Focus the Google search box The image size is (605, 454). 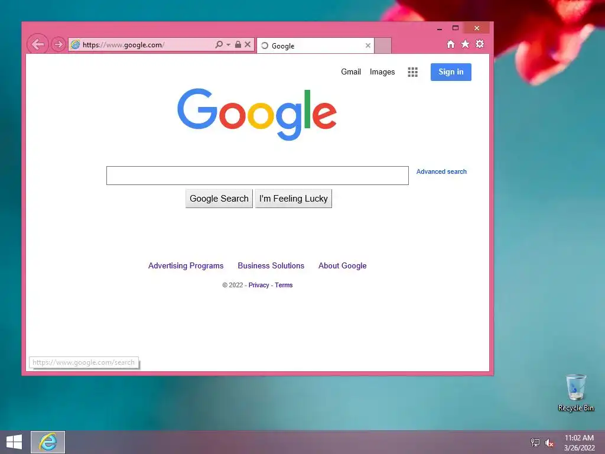pyautogui.click(x=258, y=176)
